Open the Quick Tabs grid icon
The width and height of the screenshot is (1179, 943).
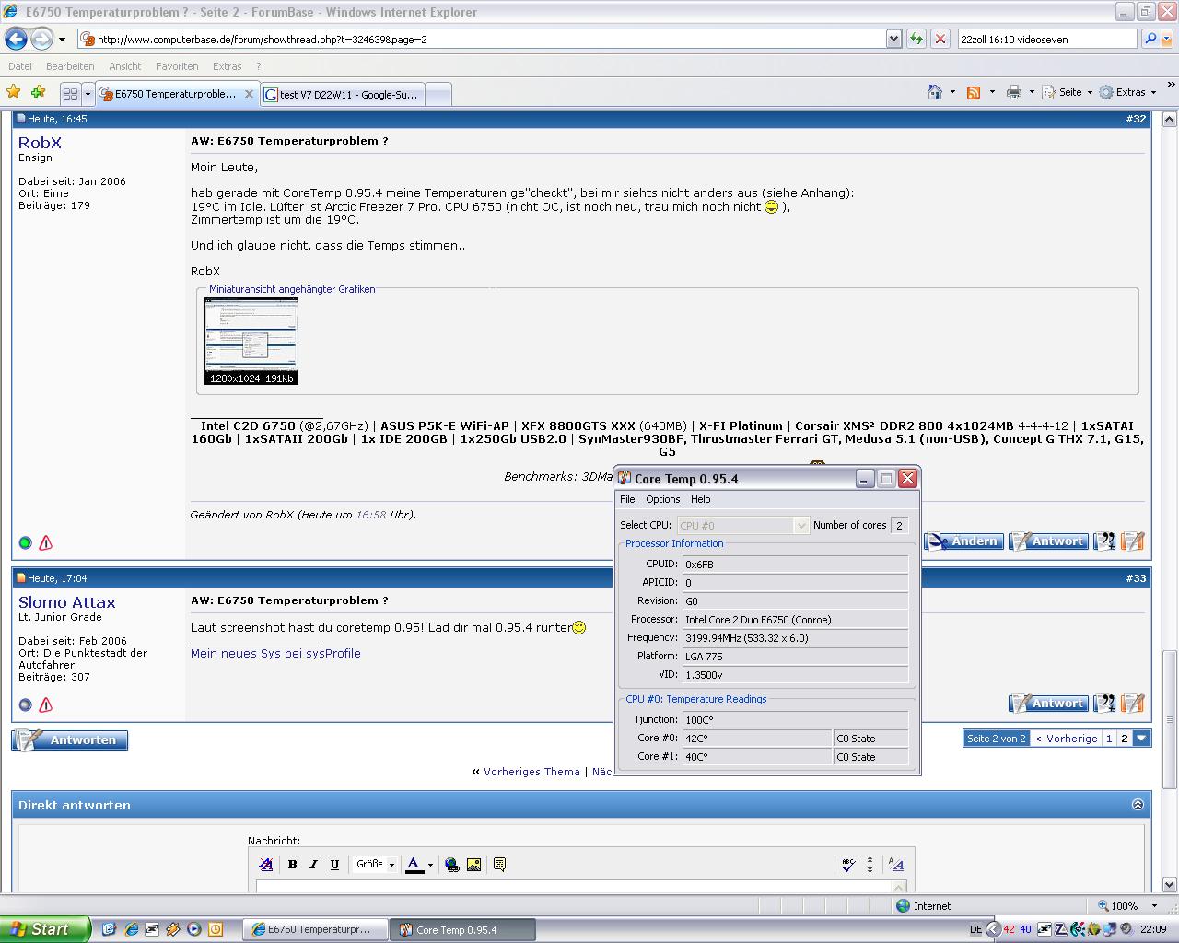click(x=70, y=94)
